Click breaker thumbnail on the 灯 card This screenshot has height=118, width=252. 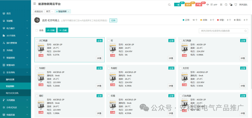tap(113, 47)
